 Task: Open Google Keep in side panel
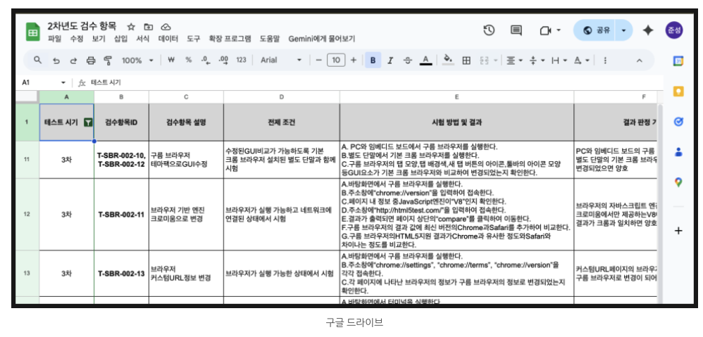pos(678,91)
